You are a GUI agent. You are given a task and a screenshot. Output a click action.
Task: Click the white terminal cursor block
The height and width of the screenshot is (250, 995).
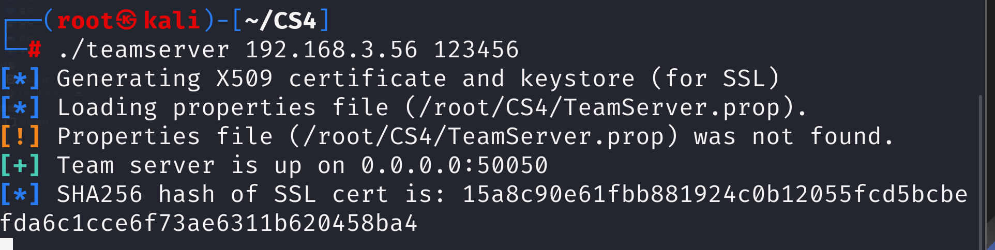tap(6, 244)
